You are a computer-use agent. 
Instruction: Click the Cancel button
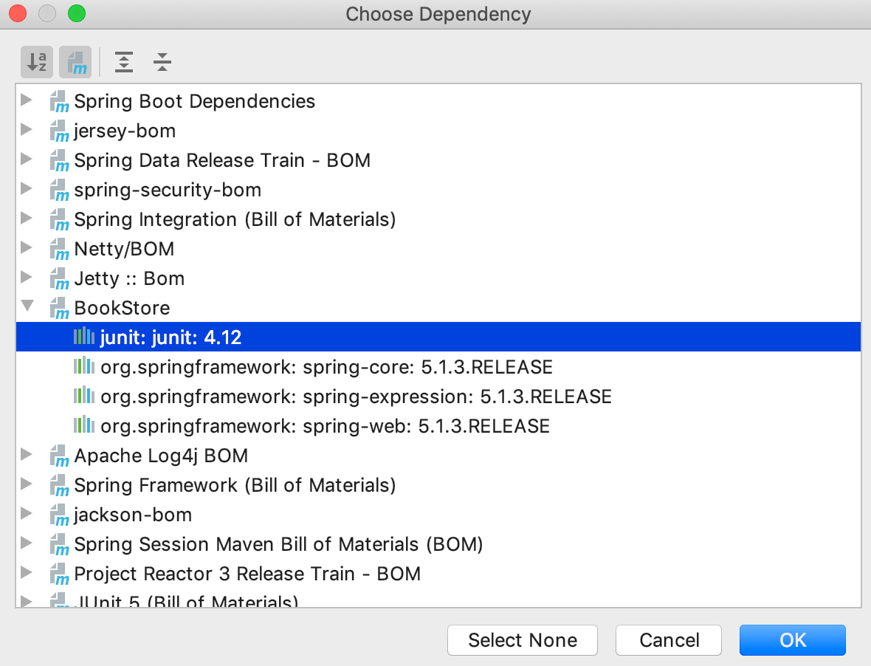coord(669,640)
